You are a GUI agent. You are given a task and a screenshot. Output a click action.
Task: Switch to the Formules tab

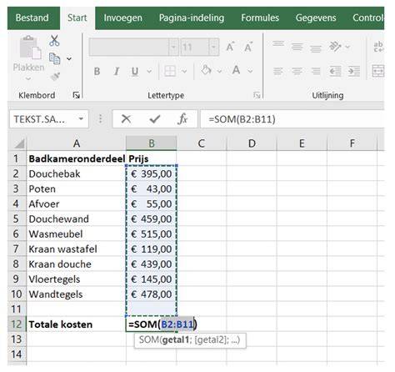[260, 18]
